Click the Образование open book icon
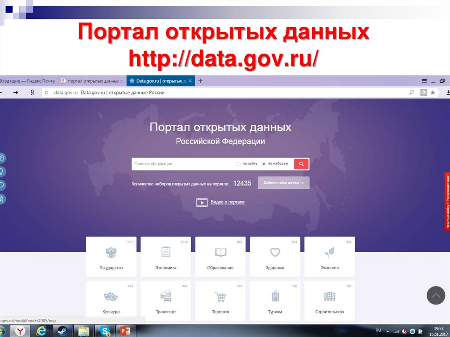The height and width of the screenshot is (337, 450). pos(221,252)
